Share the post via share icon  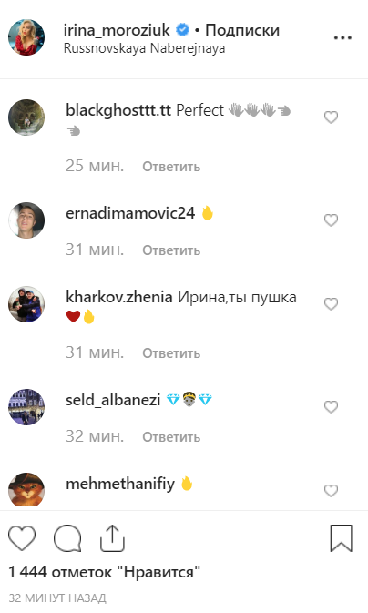pos(112,538)
